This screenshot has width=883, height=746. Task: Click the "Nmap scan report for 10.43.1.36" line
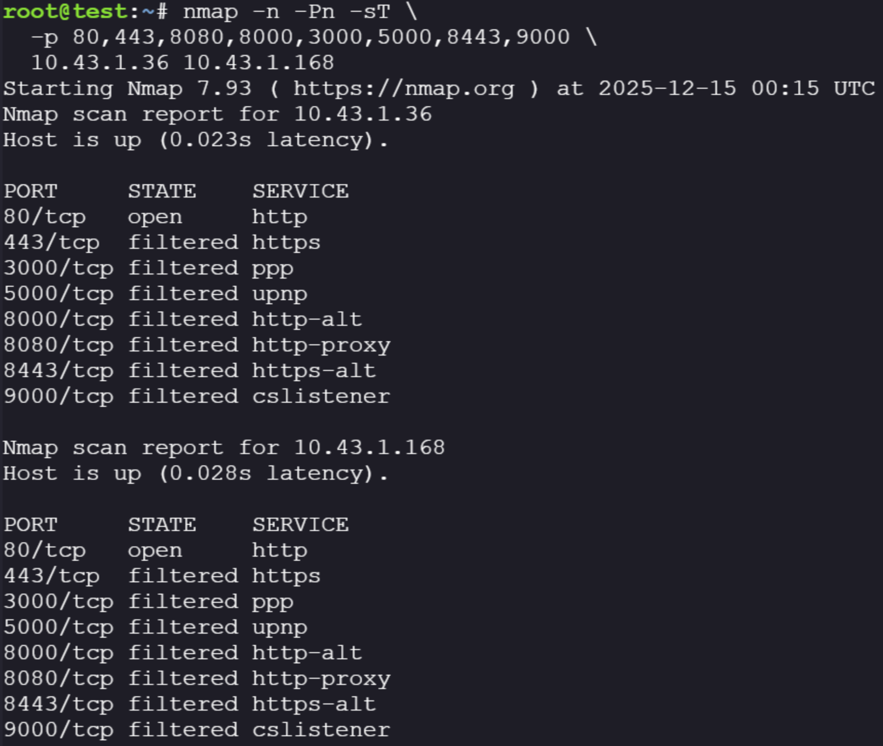tap(217, 114)
